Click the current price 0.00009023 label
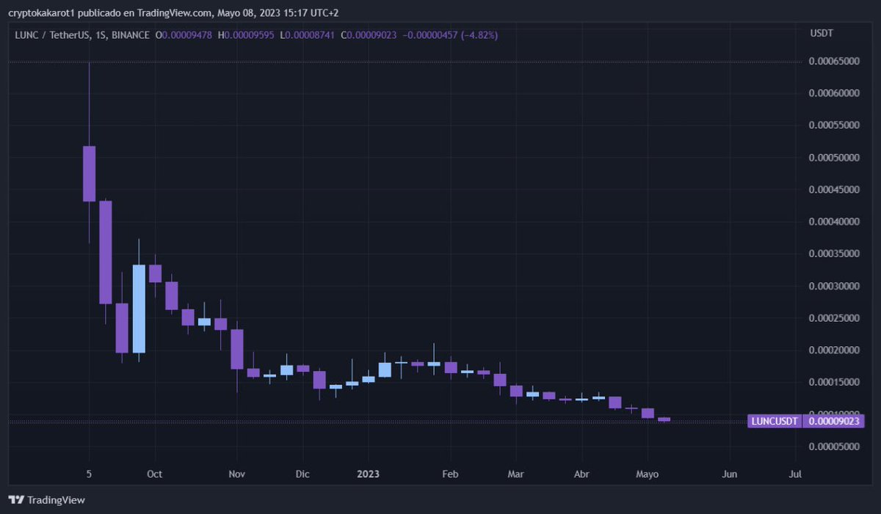Image resolution: width=881 pixels, height=514 pixels. (833, 422)
